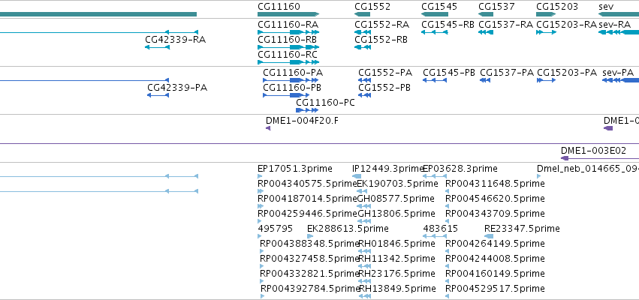Click the EK288613.5prime EST label

[x=348, y=228]
